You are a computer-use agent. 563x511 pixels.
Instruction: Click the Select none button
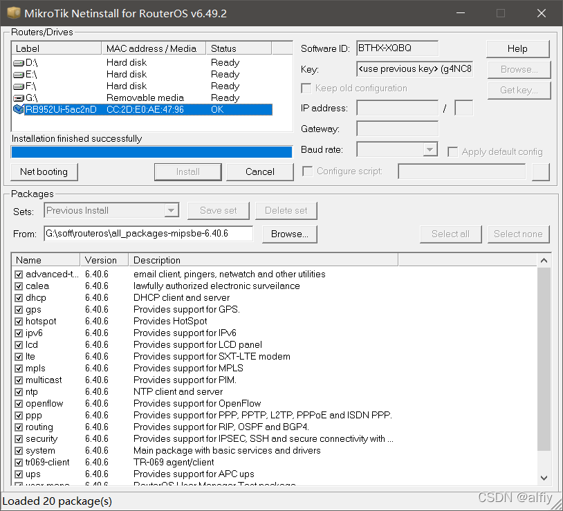[519, 234]
